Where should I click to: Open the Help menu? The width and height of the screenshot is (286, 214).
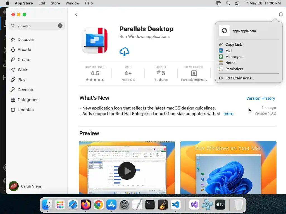[x=89, y=3]
